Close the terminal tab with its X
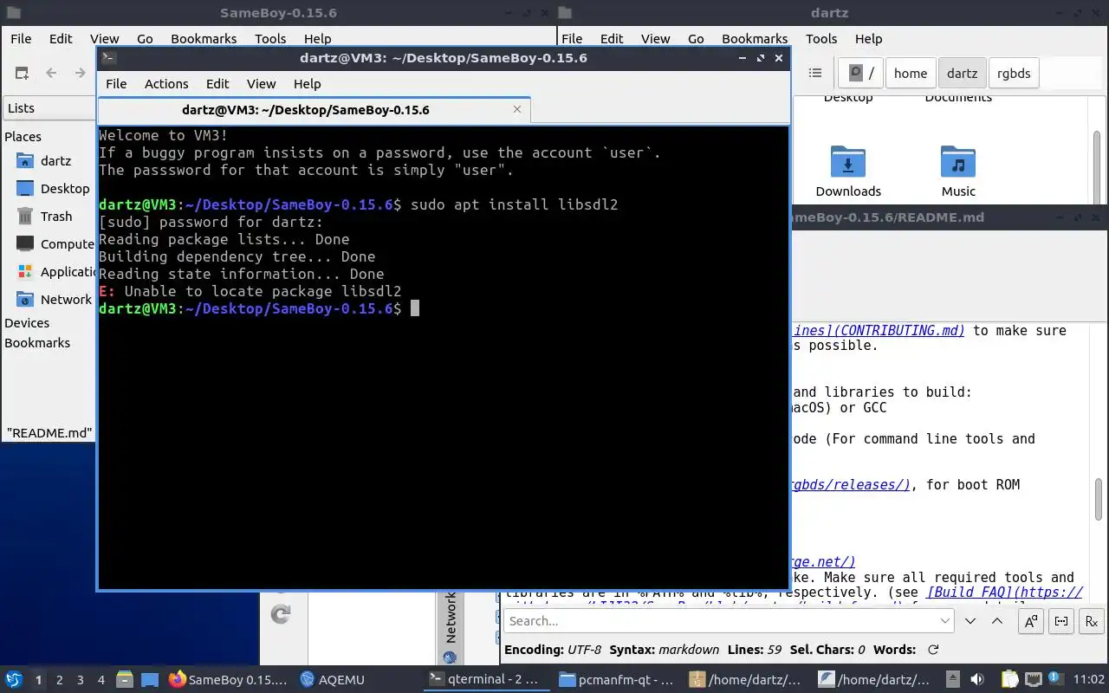The image size is (1109, 693). click(517, 109)
